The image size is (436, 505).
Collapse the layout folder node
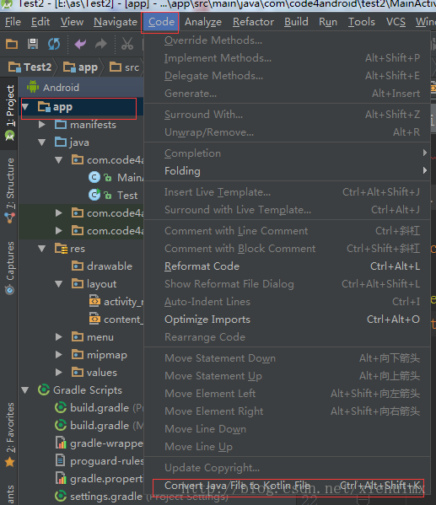click(x=59, y=284)
